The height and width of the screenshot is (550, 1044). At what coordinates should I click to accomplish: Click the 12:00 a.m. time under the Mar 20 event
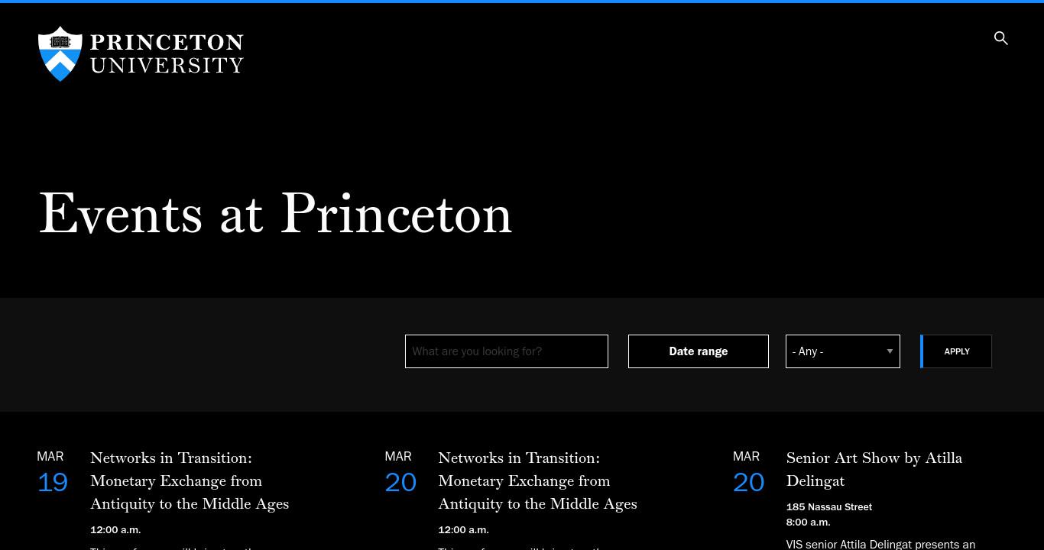click(463, 529)
